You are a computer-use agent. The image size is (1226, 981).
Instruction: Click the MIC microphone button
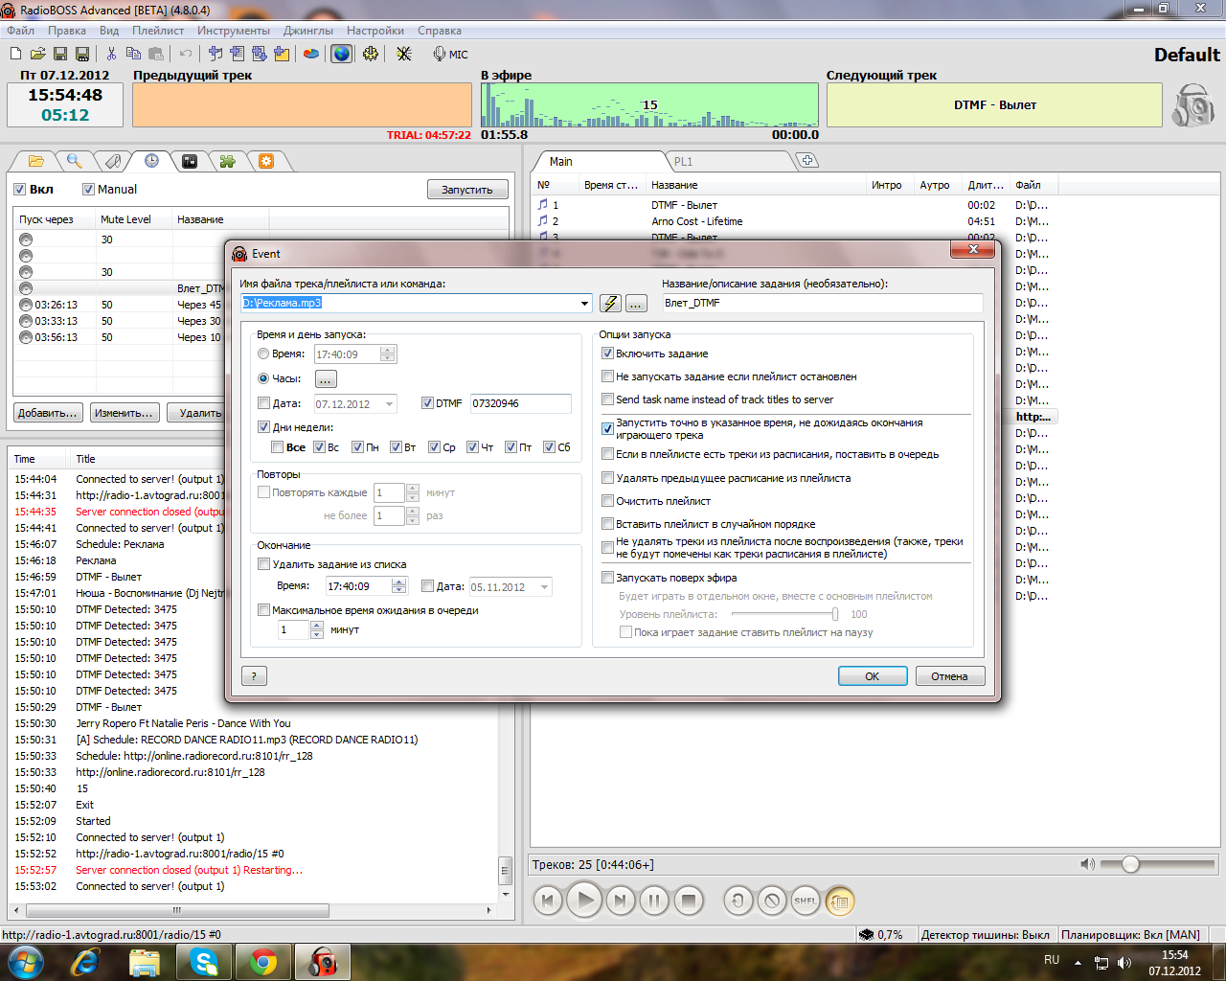tap(450, 55)
